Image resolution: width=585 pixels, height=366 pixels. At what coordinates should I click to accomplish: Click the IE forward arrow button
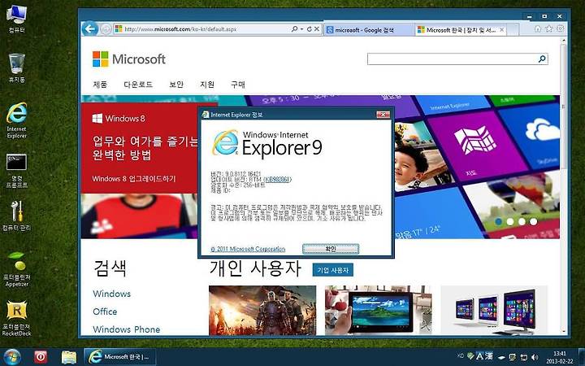[x=106, y=29]
